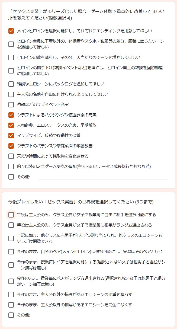Image resolution: width=177 pixels, height=329 pixels.
Task: Untick マップサイズ、接続や移動性の改善
Action: pyautogui.click(x=11, y=136)
